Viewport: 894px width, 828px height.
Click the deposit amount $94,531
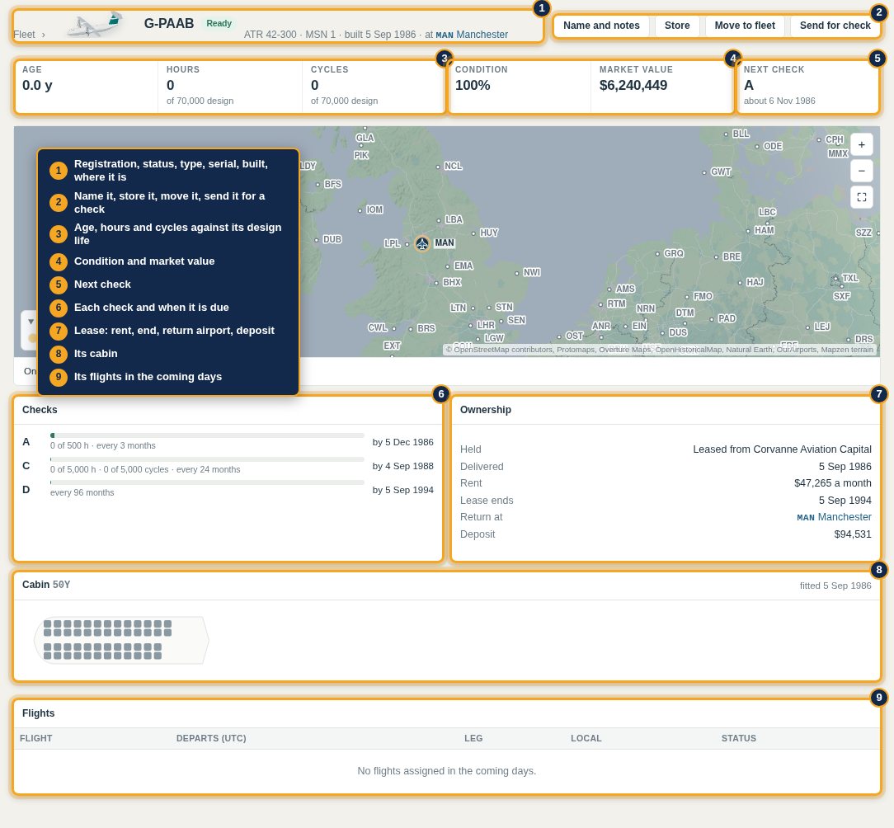853,535
